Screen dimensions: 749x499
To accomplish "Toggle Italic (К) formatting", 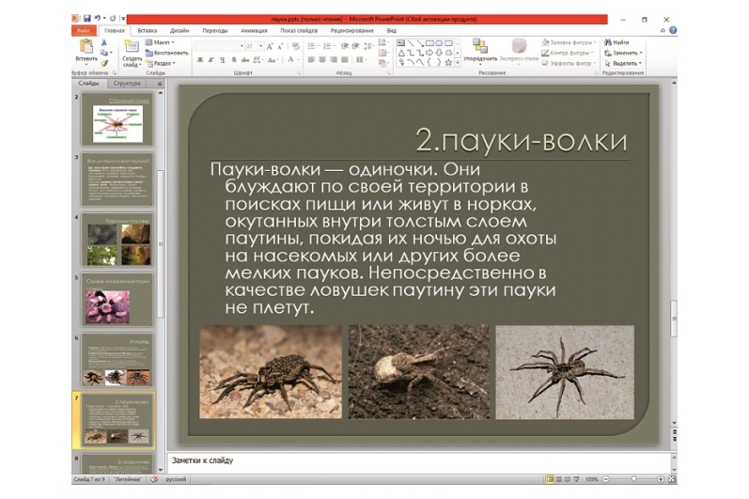I will (x=211, y=60).
